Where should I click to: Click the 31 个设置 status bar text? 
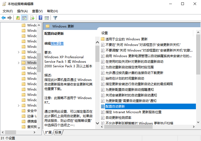click(x=8, y=138)
